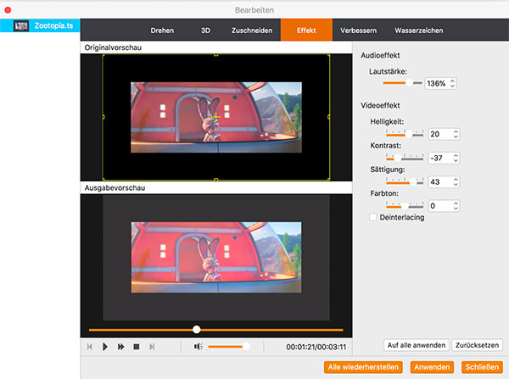509x379 pixels.
Task: Adjust the Farbton slider
Action: (405, 205)
